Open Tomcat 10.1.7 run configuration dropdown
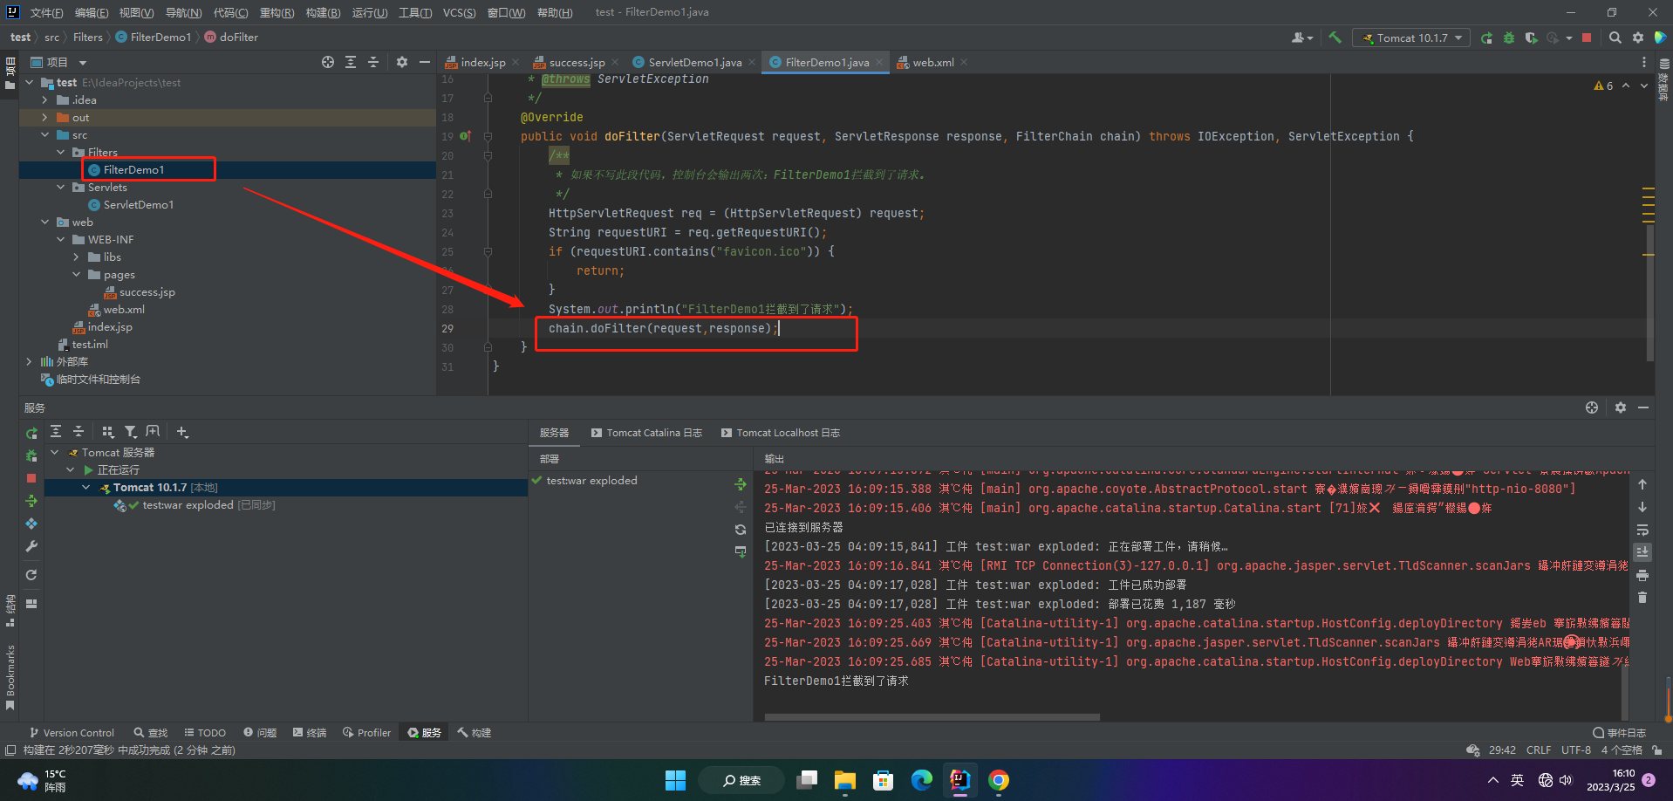The image size is (1673, 801). coord(1411,38)
